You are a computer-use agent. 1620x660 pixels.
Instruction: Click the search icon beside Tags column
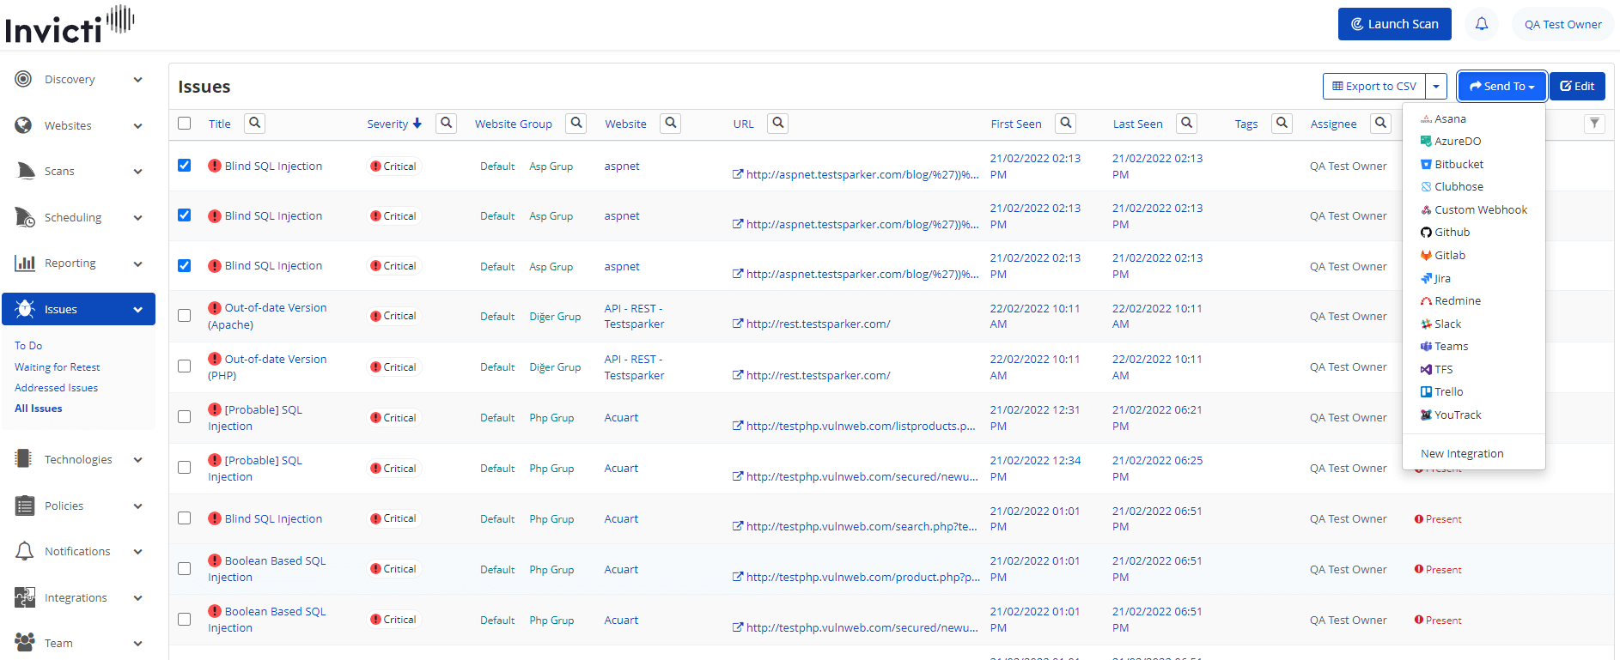point(1282,123)
